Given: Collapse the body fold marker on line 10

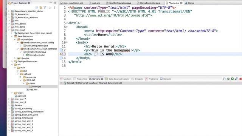Looking at the screenshot, I should pyautogui.click(x=67, y=42).
